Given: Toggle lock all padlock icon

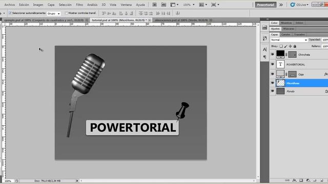Looking at the screenshot, I should click(x=295, y=47).
